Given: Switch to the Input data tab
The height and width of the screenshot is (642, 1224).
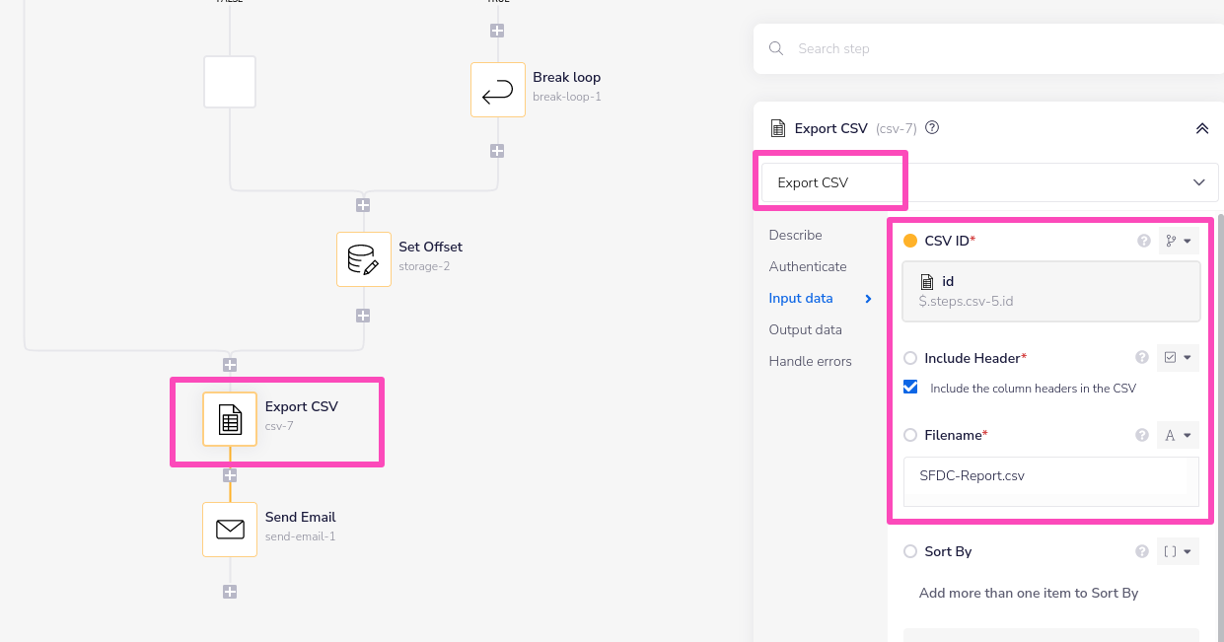Looking at the screenshot, I should [801, 298].
